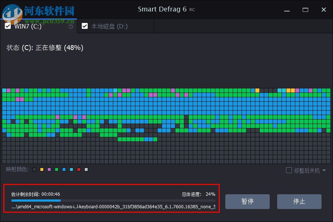Select the black free-space legend swatch
This screenshot has height=222, width=333.
34,169
